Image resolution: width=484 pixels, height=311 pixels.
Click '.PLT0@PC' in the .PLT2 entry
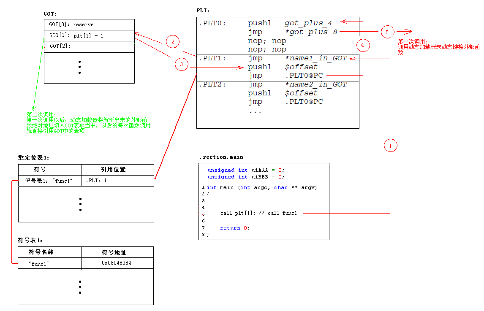[x=304, y=102]
